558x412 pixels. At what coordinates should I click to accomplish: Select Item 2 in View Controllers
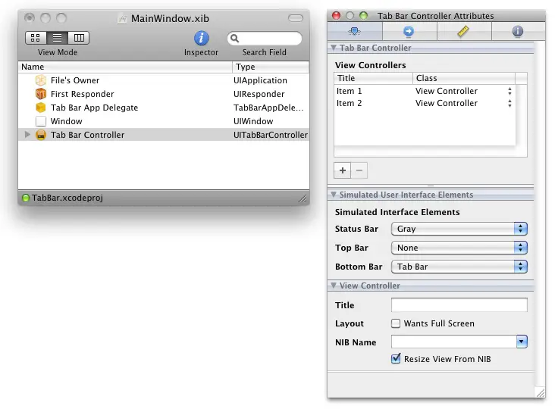tap(425, 103)
